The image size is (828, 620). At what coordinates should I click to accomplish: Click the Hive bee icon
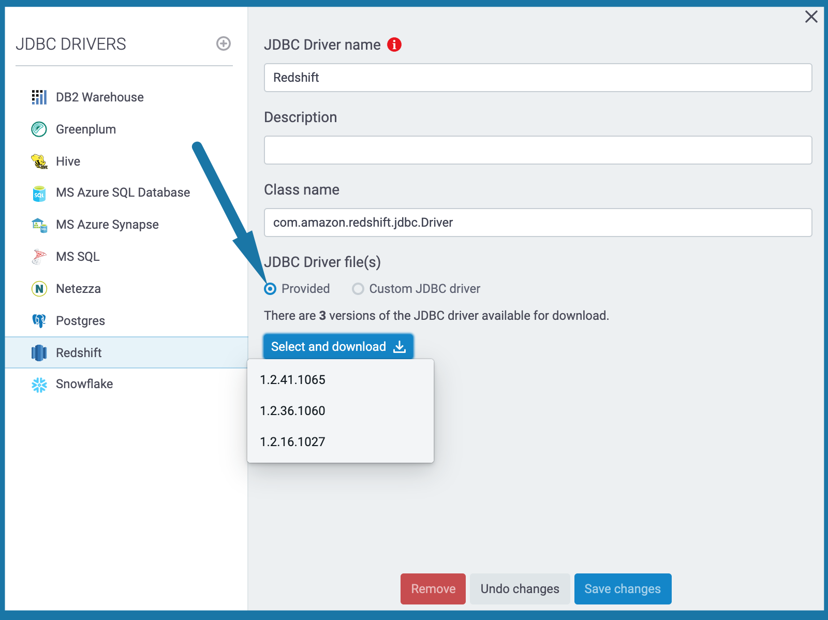(x=39, y=161)
